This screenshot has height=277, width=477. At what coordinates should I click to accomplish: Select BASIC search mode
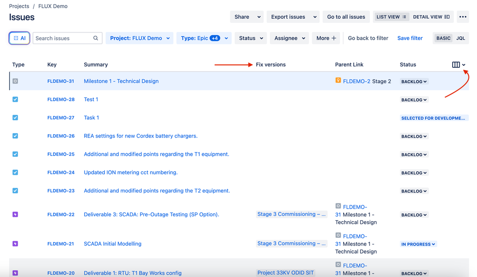pos(443,38)
